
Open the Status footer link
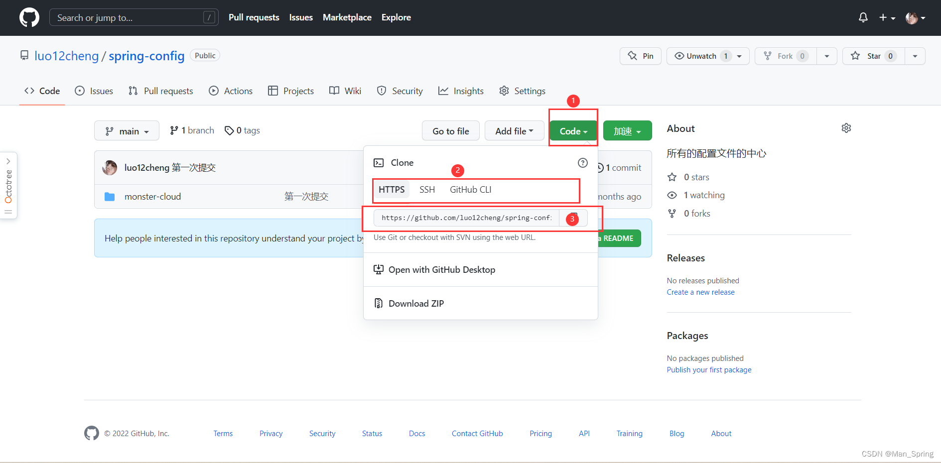372,434
